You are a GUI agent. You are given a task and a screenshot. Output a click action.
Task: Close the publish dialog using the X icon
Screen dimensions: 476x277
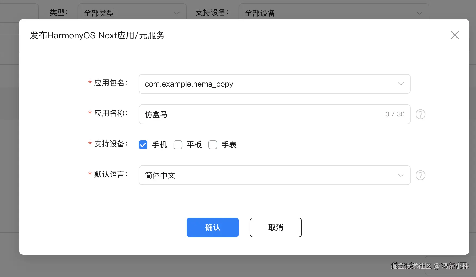(455, 35)
